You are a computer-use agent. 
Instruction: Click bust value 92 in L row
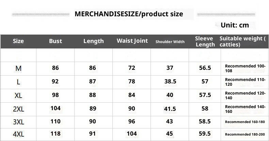55,81
